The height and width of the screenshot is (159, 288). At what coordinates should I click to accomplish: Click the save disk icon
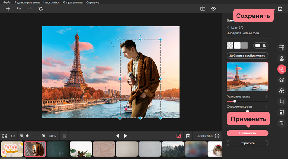point(280,8)
